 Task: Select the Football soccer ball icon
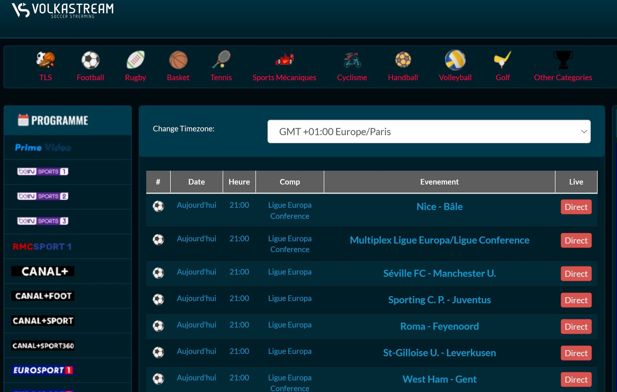90,60
